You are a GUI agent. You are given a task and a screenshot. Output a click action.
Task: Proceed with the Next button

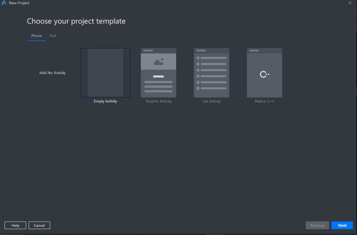pyautogui.click(x=342, y=225)
